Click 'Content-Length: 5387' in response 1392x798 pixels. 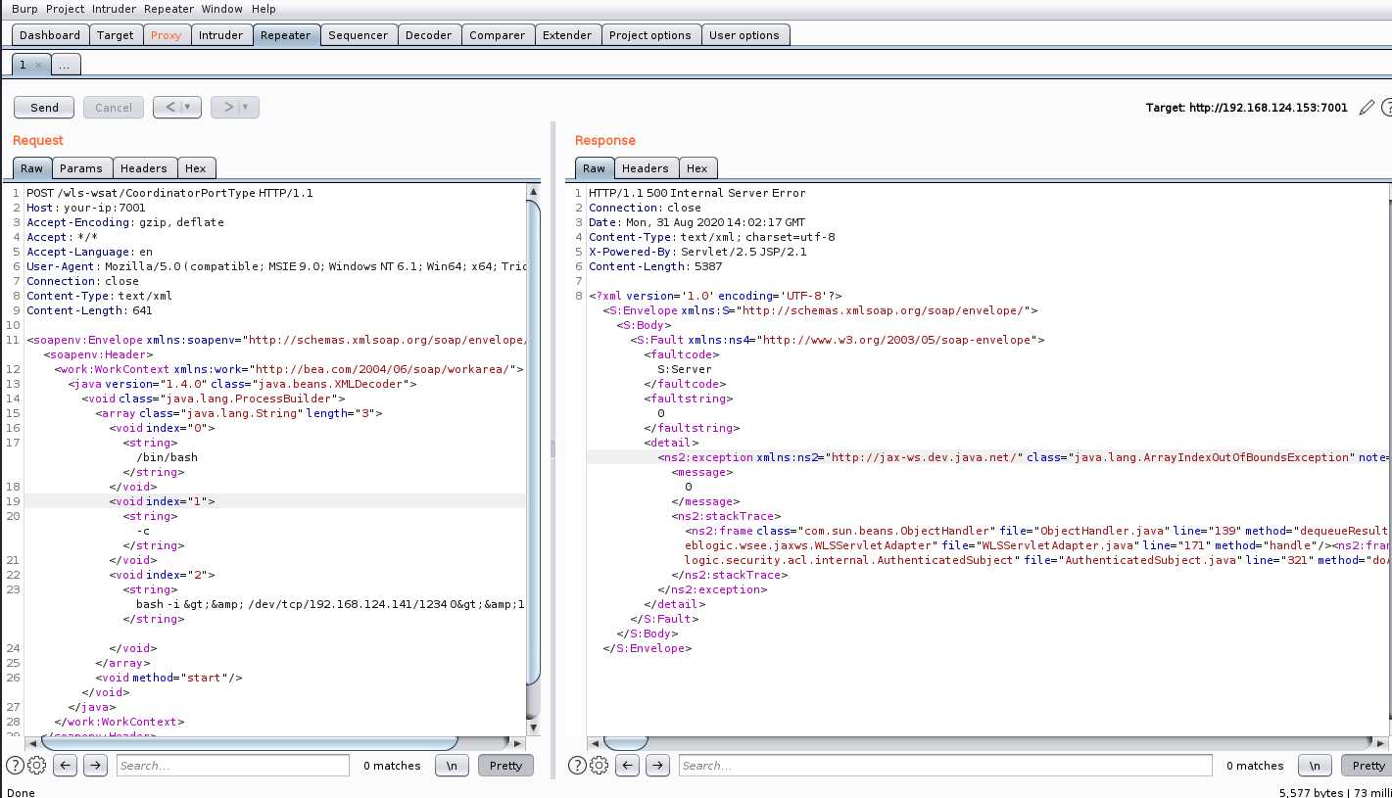pyautogui.click(x=655, y=266)
